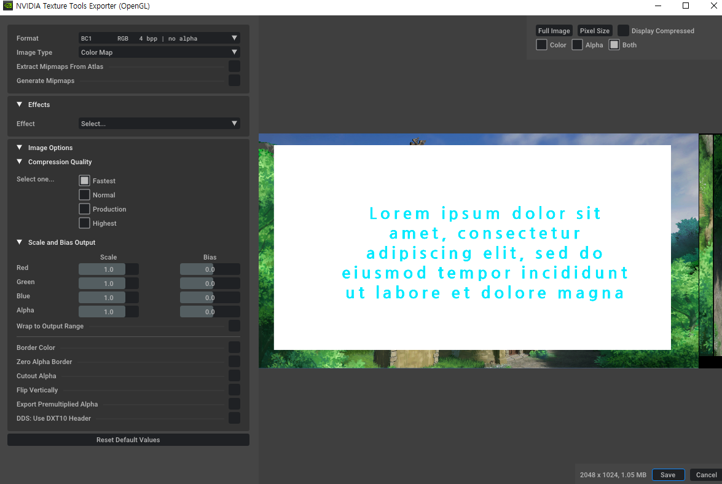Viewport: 722px width, 484px height.
Task: Select the Both channels view option
Action: click(614, 45)
